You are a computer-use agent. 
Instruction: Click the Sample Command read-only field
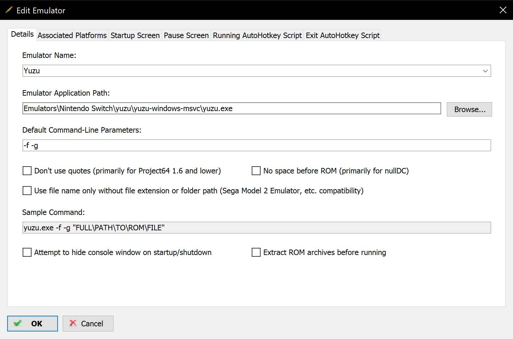coord(256,228)
